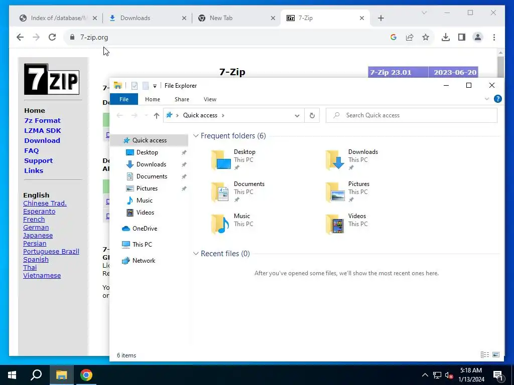Open the notification center icon

(498, 375)
